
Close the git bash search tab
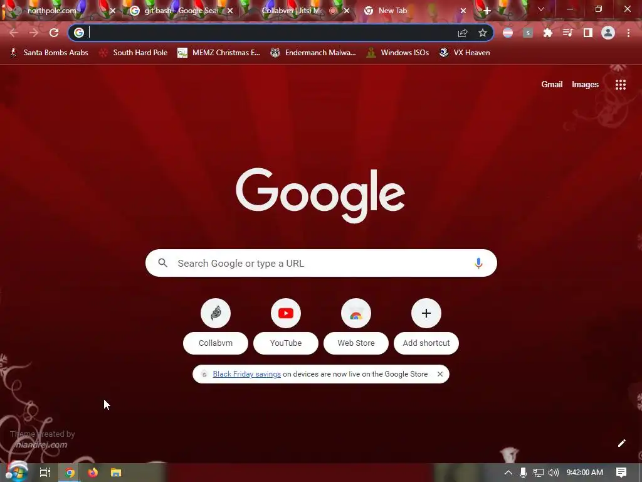(230, 11)
